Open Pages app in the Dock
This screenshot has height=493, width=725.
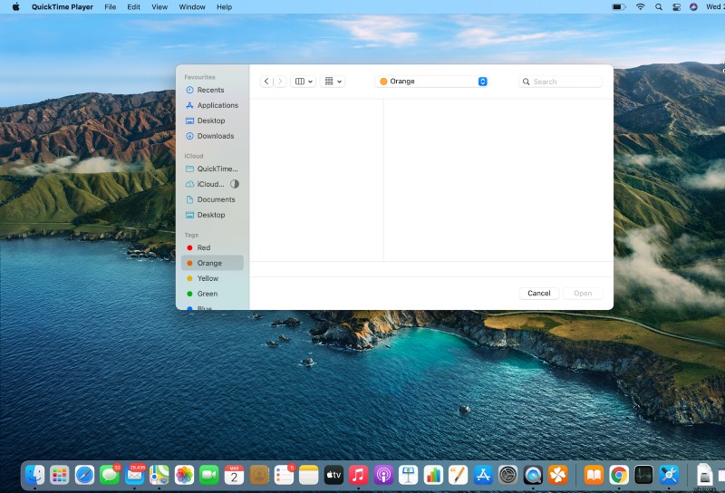459,475
